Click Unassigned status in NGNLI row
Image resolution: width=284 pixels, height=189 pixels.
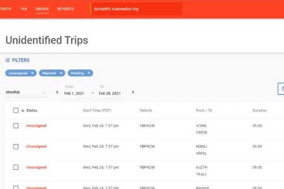[36, 146]
